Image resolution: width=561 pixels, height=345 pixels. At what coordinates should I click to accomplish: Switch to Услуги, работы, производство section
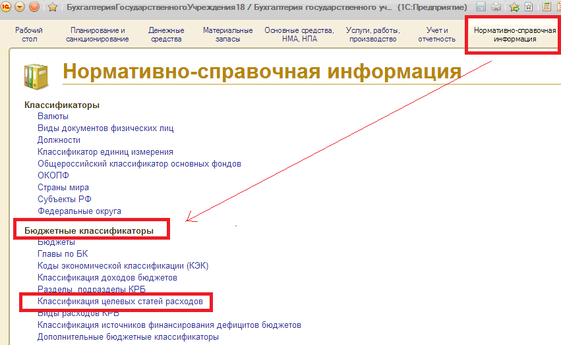pyautogui.click(x=373, y=35)
